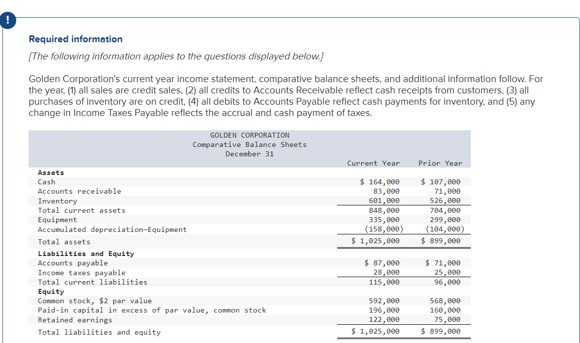580x343 pixels.
Task: Click the 'Prior Year' column header
Action: pyautogui.click(x=440, y=163)
